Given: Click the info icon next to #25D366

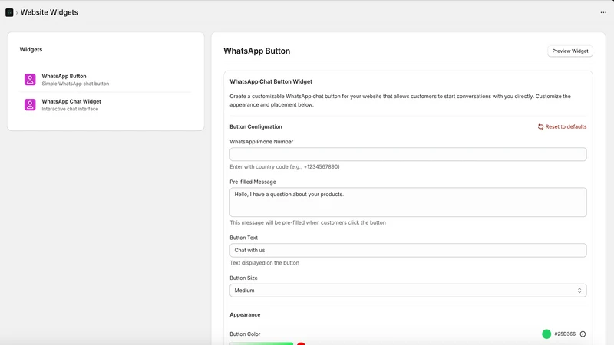Looking at the screenshot, I should click(583, 334).
